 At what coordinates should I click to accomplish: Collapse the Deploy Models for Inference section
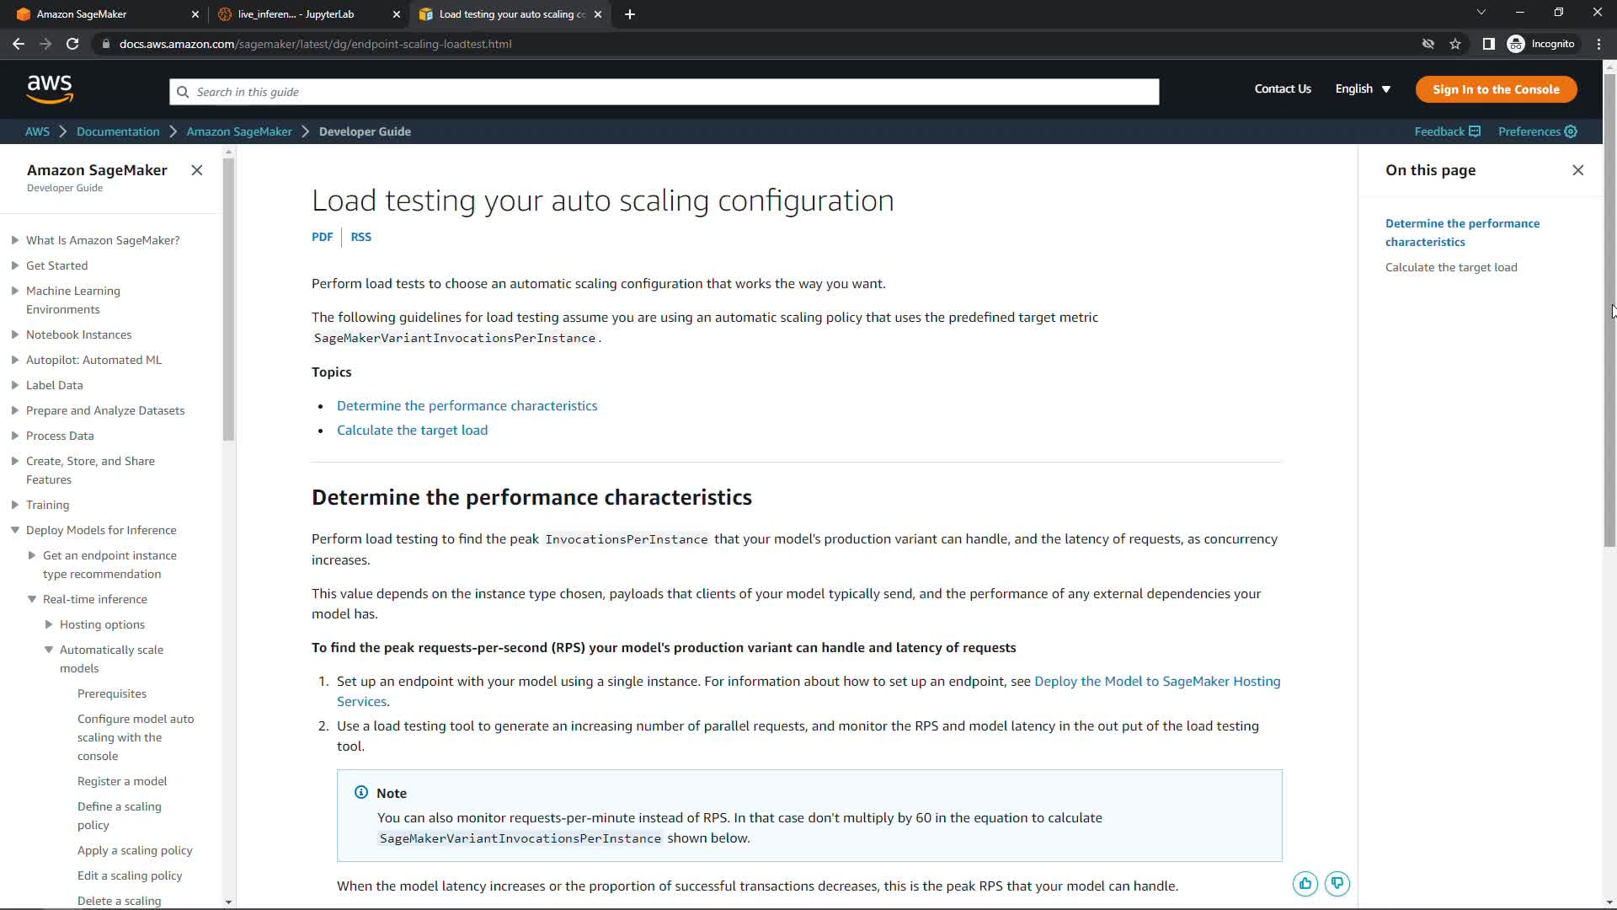15,530
